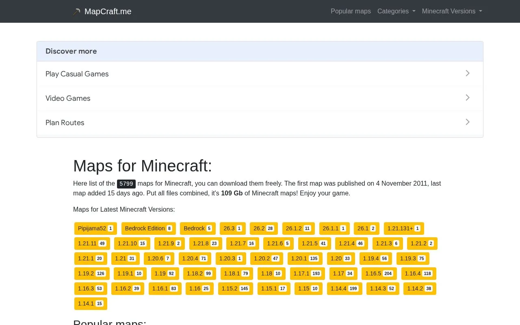Select the Bedrock tag with 5 maps
Image resolution: width=520 pixels, height=325 pixels.
coord(198,228)
